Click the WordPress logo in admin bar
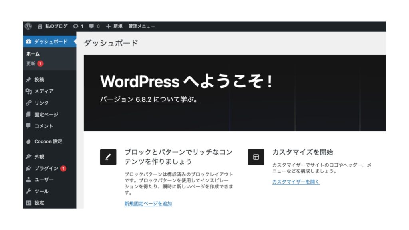409x230 pixels. (x=28, y=26)
